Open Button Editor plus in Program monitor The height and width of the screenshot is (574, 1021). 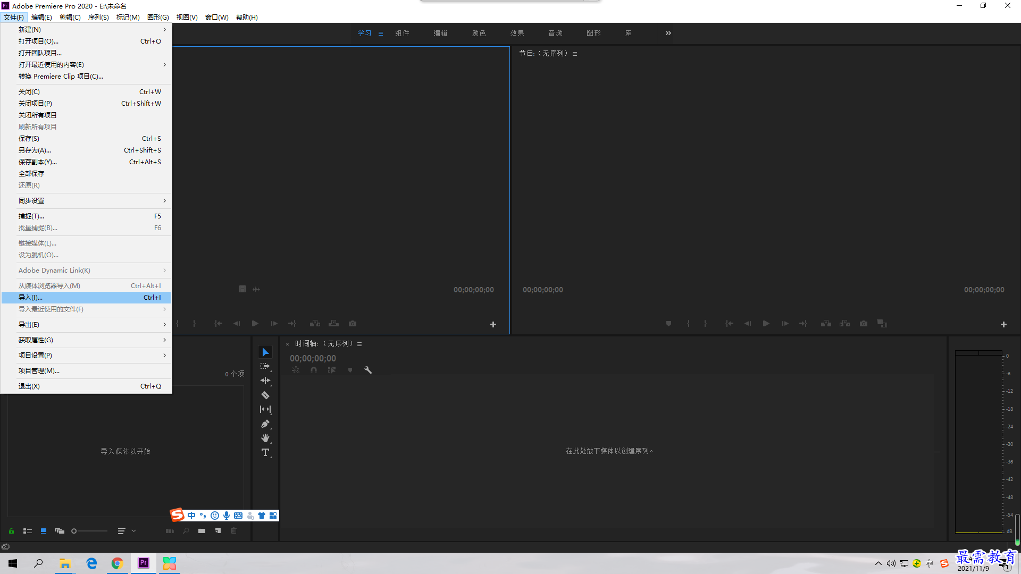pyautogui.click(x=1003, y=324)
